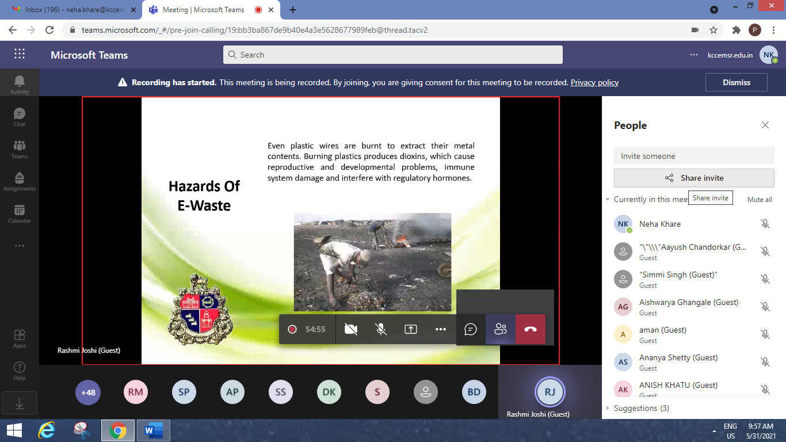Screen dimensions: 786x442
Task: Open more actions menu in meeting toolbar
Action: click(x=441, y=329)
